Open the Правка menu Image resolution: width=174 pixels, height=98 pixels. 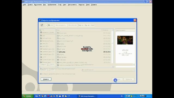30,5
